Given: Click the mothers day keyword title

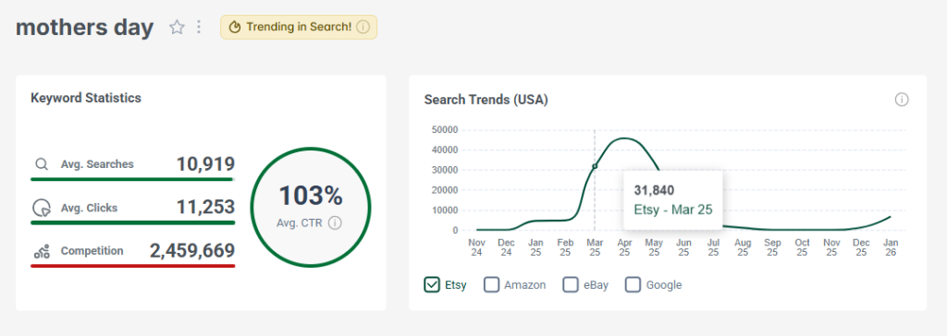Looking at the screenshot, I should (x=84, y=28).
